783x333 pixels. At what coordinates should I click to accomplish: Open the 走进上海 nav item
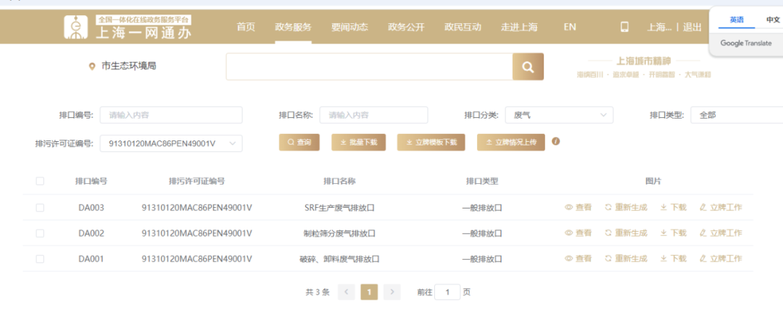(x=519, y=27)
